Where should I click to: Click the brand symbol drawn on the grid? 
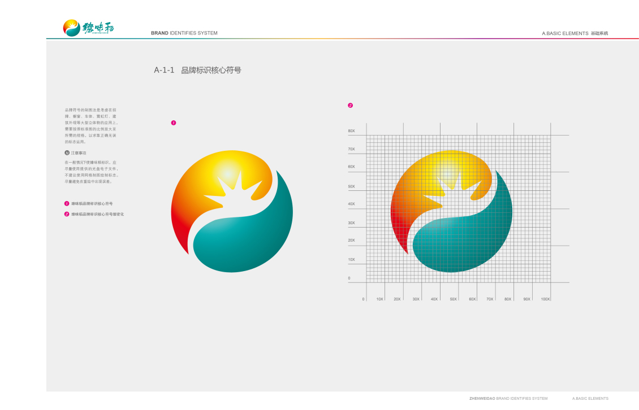[451, 211]
